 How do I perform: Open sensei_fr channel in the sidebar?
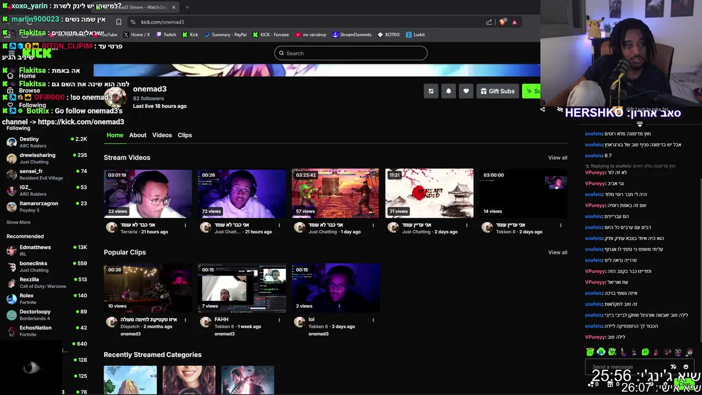pos(47,174)
